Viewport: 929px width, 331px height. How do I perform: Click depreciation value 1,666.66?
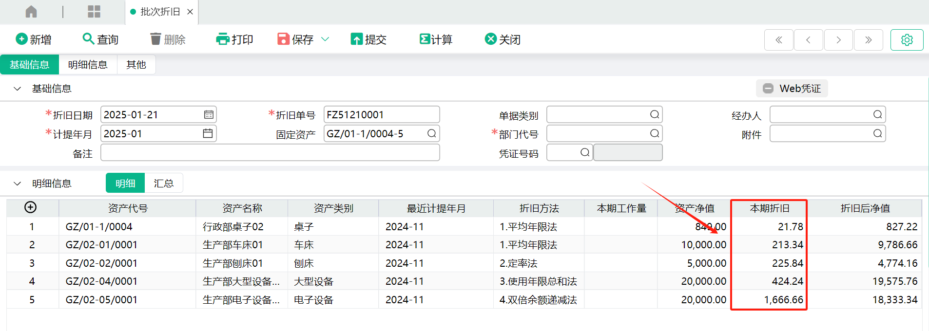tap(783, 300)
